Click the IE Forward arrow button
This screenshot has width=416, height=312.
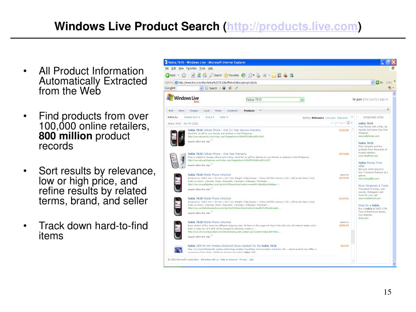tap(184, 75)
